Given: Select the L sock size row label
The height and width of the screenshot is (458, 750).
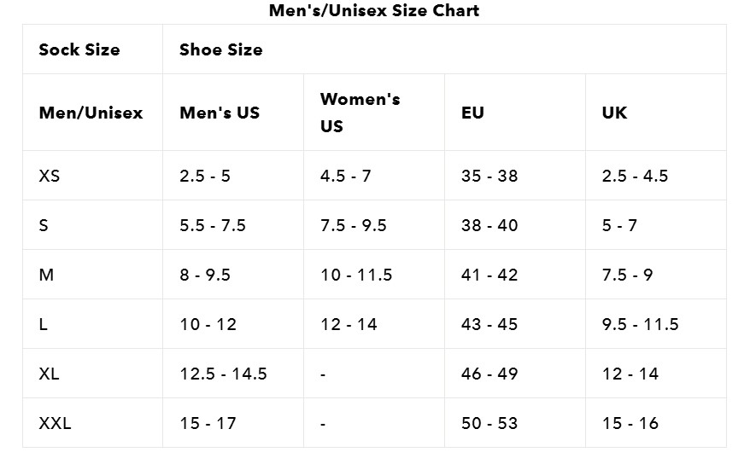Looking at the screenshot, I should (x=44, y=324).
